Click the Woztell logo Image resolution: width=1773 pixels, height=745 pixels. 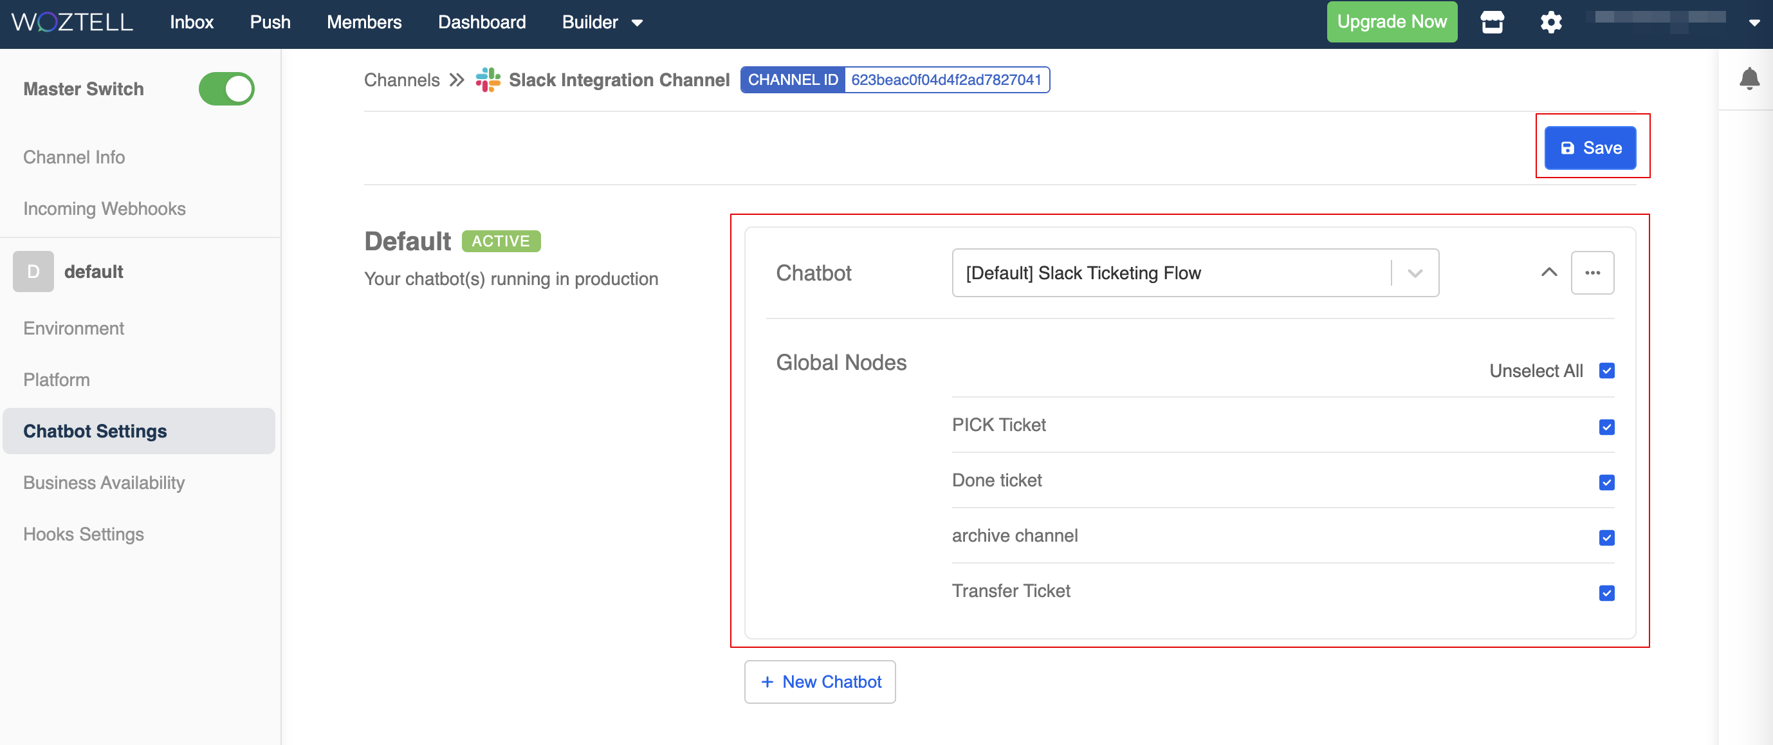72,22
